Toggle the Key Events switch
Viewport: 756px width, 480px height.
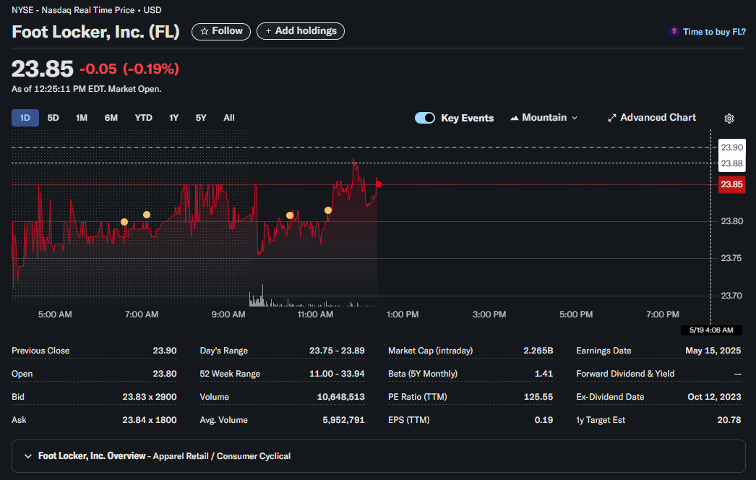click(425, 118)
